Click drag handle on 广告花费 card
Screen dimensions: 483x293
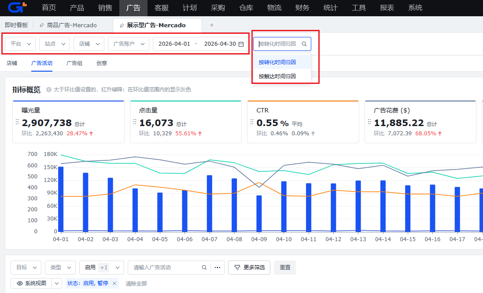pyautogui.click(x=369, y=122)
